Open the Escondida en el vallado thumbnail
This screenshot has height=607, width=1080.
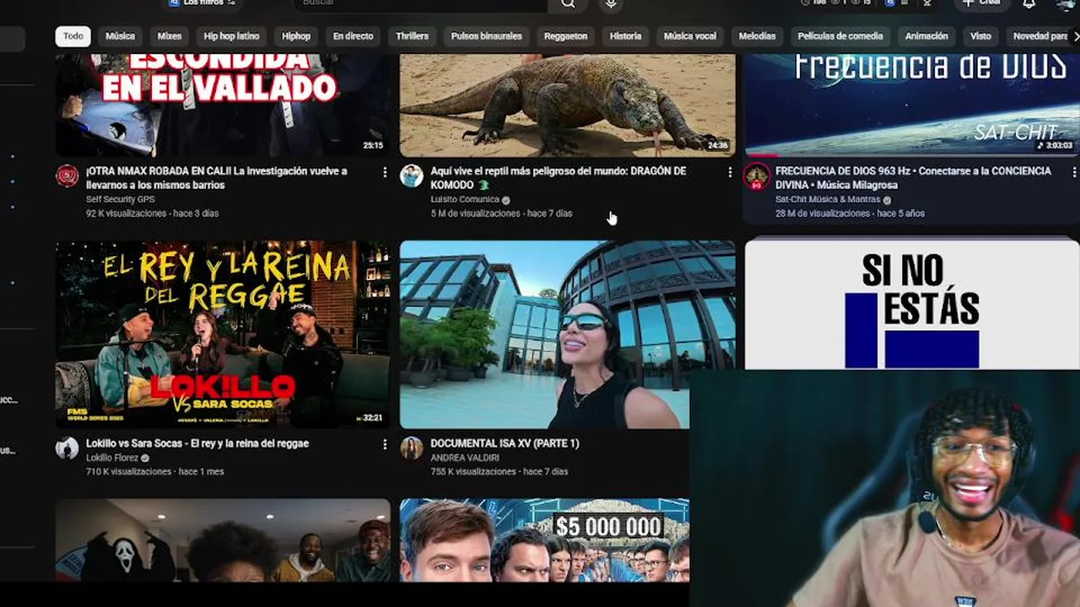click(223, 105)
